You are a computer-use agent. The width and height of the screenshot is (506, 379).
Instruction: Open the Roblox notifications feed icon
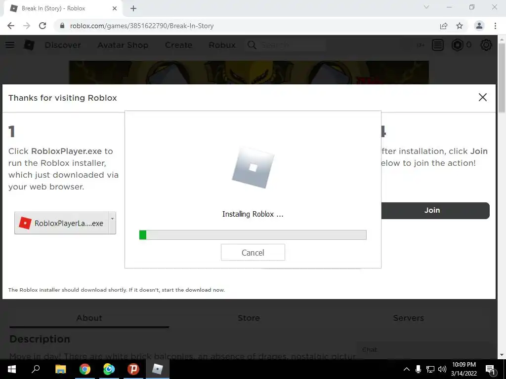[438, 45]
